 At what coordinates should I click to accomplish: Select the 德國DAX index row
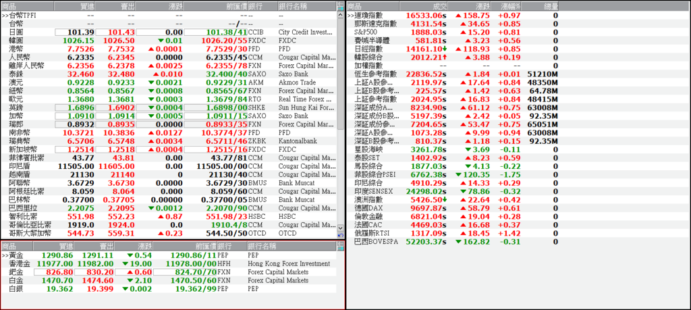pos(453,208)
